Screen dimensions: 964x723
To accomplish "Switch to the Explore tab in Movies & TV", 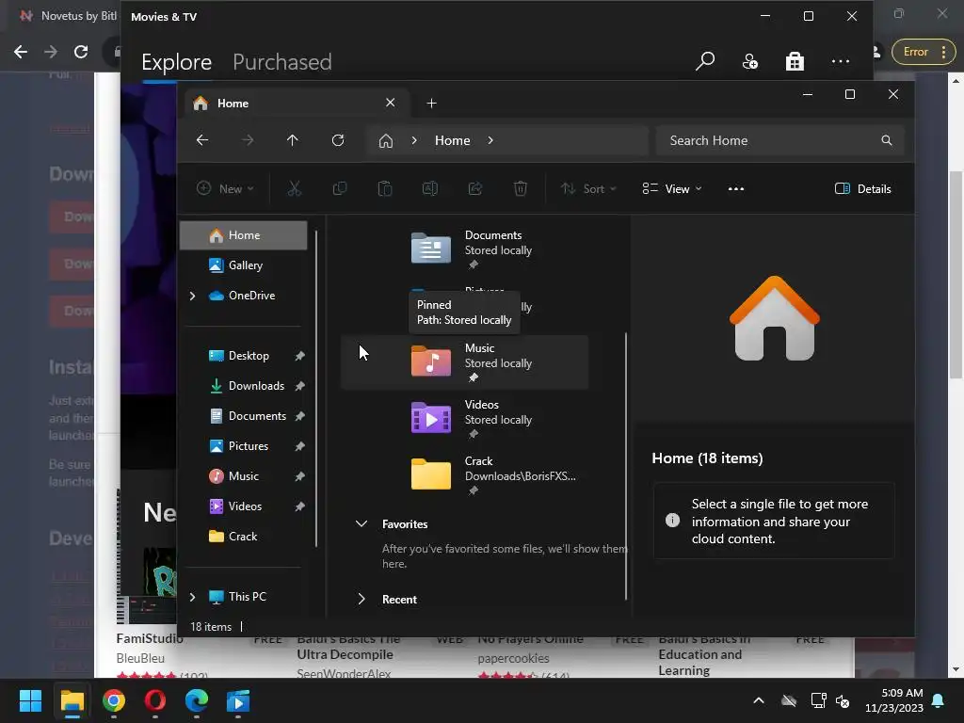I will tap(176, 62).
